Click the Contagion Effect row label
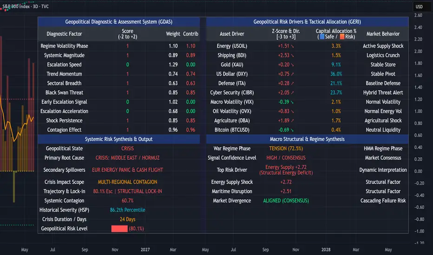This screenshot has width=433, height=255. (x=64, y=130)
